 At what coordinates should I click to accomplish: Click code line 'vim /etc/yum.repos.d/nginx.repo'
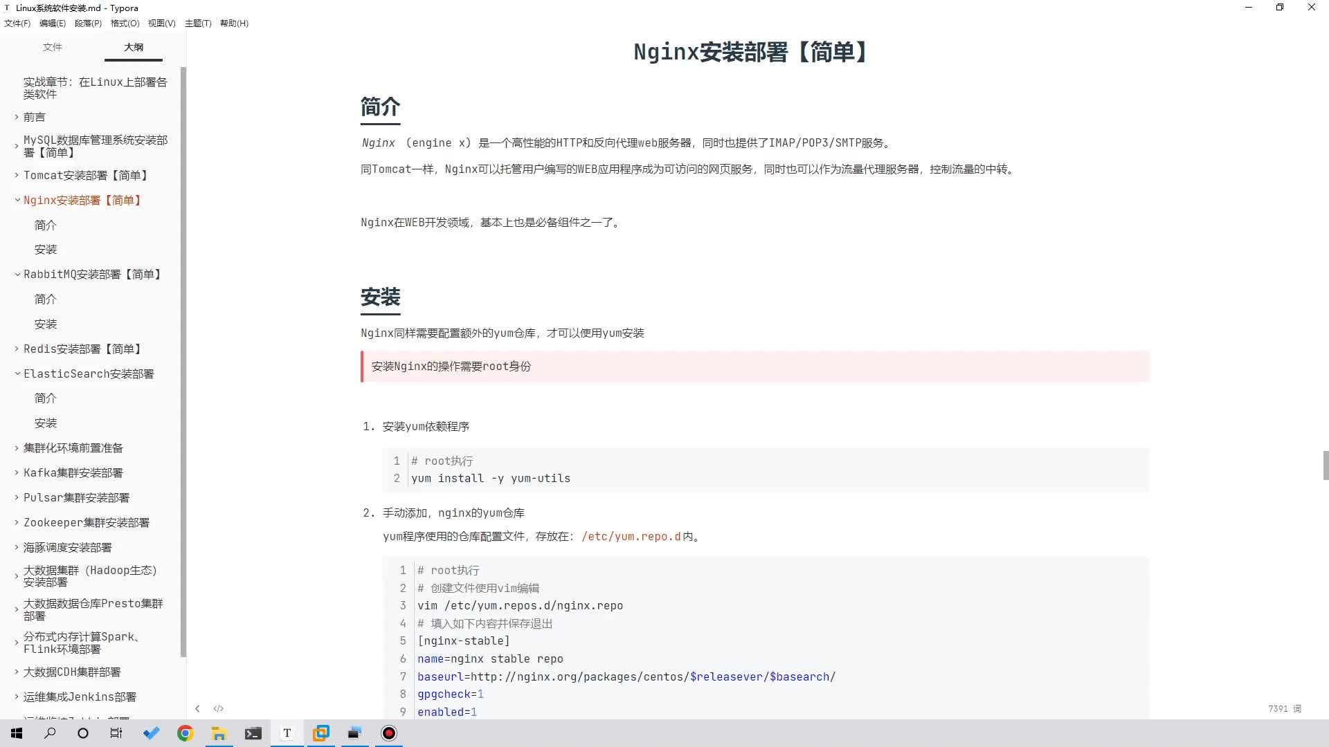(520, 606)
